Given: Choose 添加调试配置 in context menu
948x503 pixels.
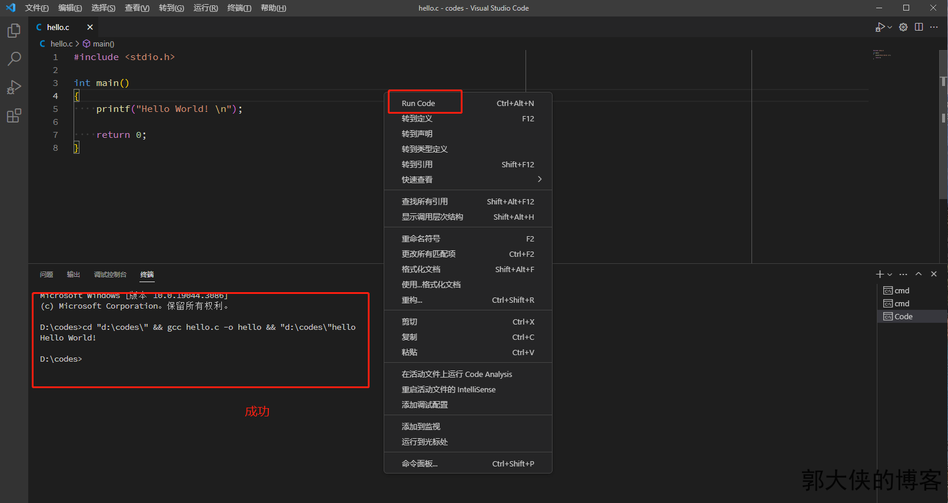Looking at the screenshot, I should pos(468,405).
